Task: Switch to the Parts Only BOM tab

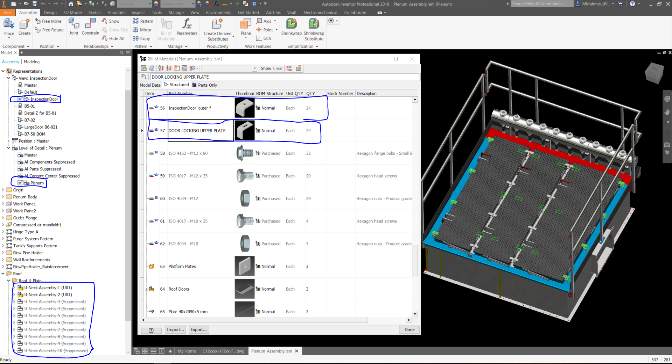Action: [205, 85]
